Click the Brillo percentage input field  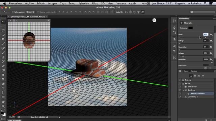click(x=206, y=34)
